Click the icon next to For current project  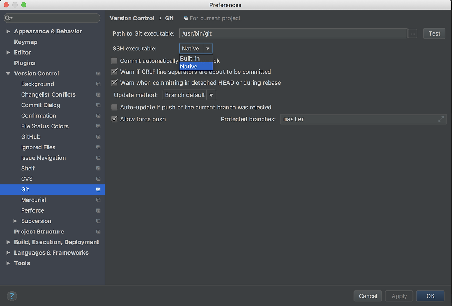pos(186,18)
